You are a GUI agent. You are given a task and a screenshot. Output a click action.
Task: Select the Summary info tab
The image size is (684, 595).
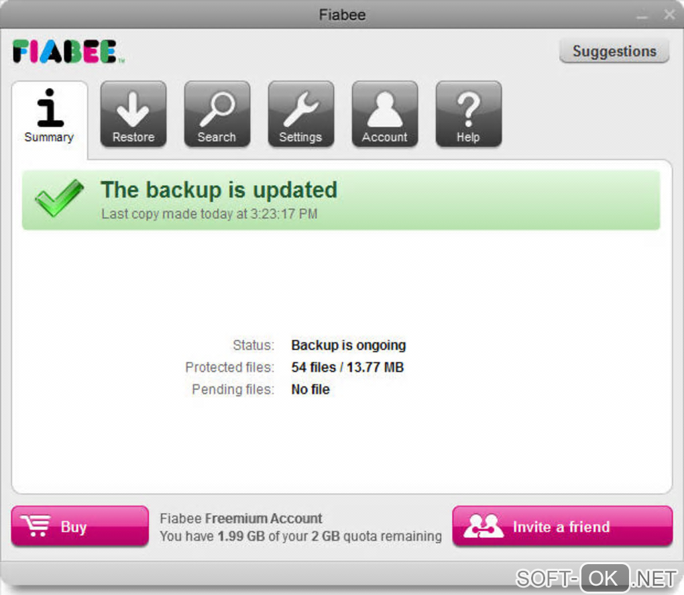[x=50, y=116]
